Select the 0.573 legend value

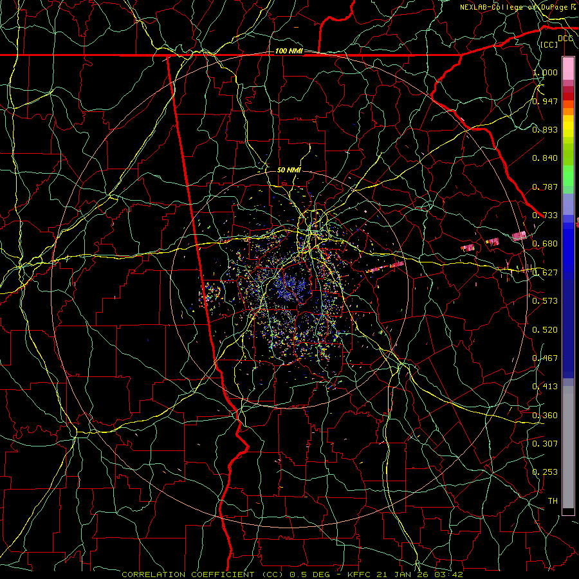pyautogui.click(x=545, y=301)
